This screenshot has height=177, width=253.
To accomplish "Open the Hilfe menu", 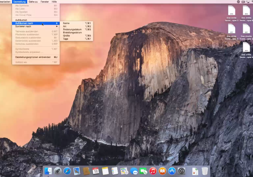I will [x=54, y=2].
